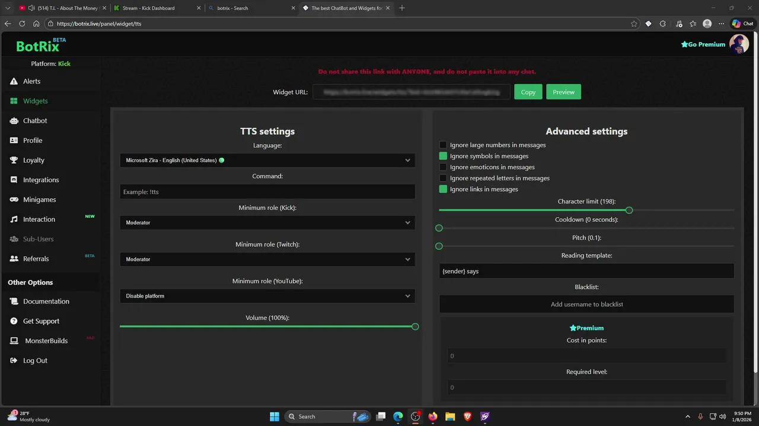Open Copilot Chat in browser toolbar
The width and height of the screenshot is (759, 426).
pyautogui.click(x=743, y=24)
